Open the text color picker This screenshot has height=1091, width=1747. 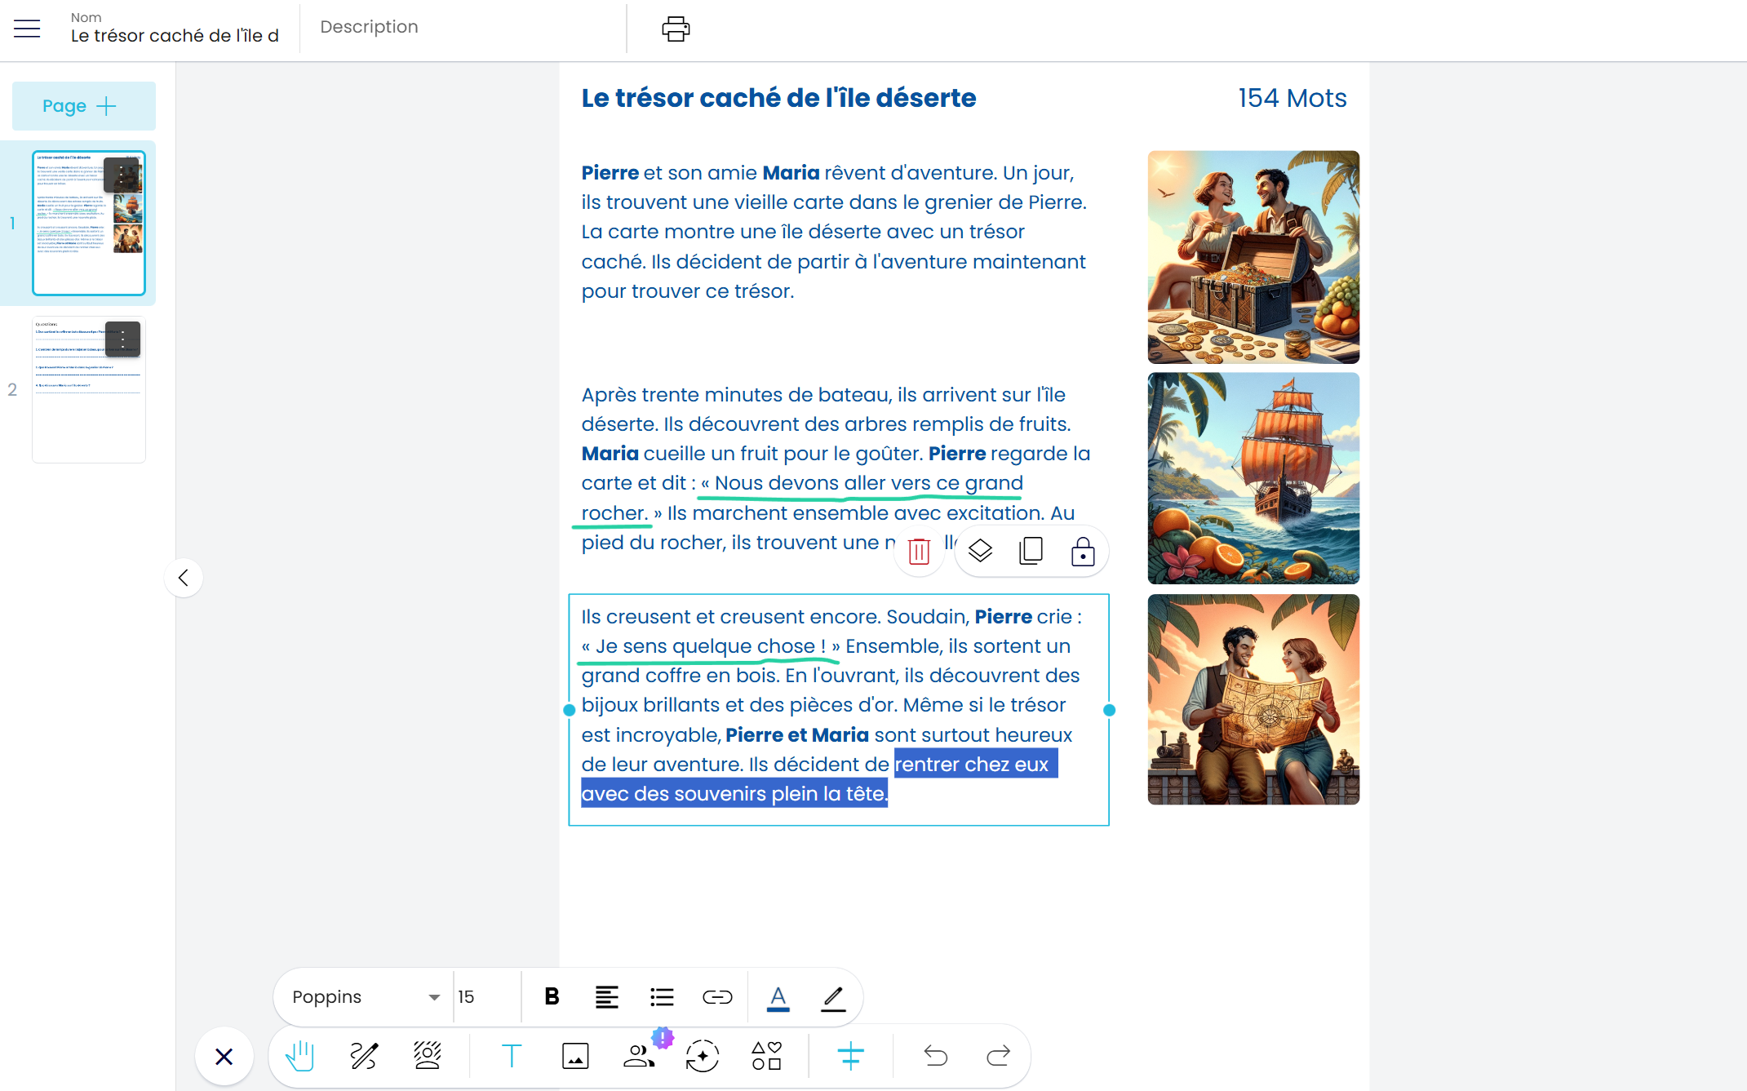pos(778,997)
